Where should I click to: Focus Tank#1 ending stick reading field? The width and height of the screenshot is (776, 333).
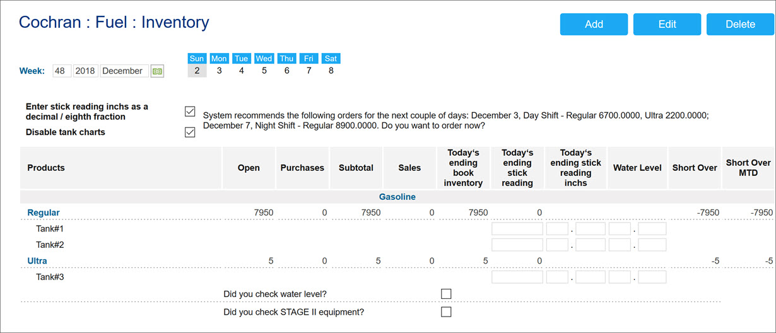[x=517, y=229]
